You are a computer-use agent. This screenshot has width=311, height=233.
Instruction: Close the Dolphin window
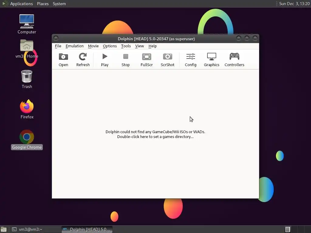pos(255,38)
